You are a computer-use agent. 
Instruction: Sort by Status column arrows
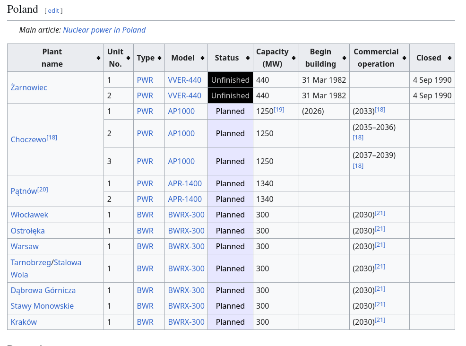pos(248,58)
